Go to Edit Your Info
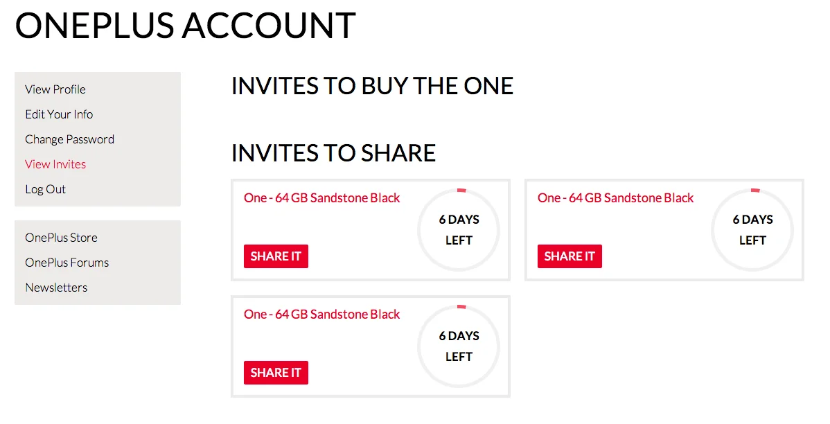 click(59, 114)
